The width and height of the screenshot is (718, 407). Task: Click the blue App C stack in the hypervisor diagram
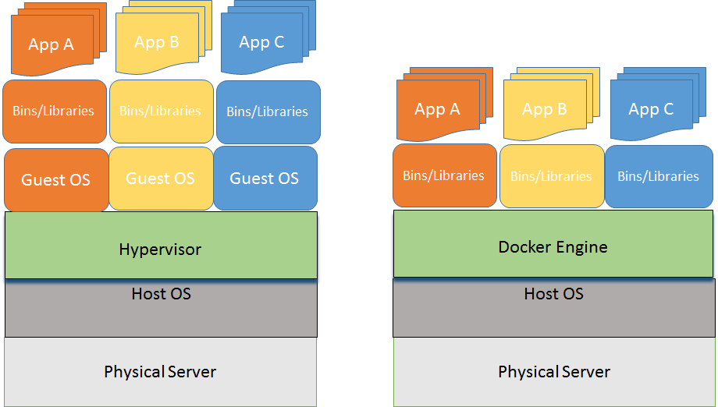pyautogui.click(x=268, y=37)
